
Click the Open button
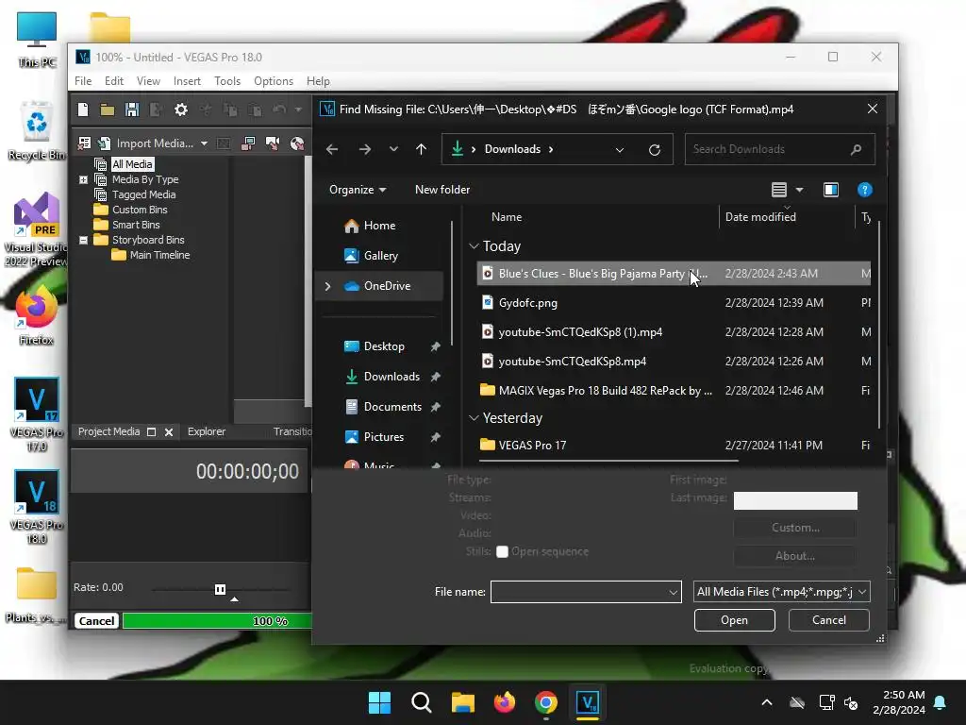pyautogui.click(x=734, y=620)
